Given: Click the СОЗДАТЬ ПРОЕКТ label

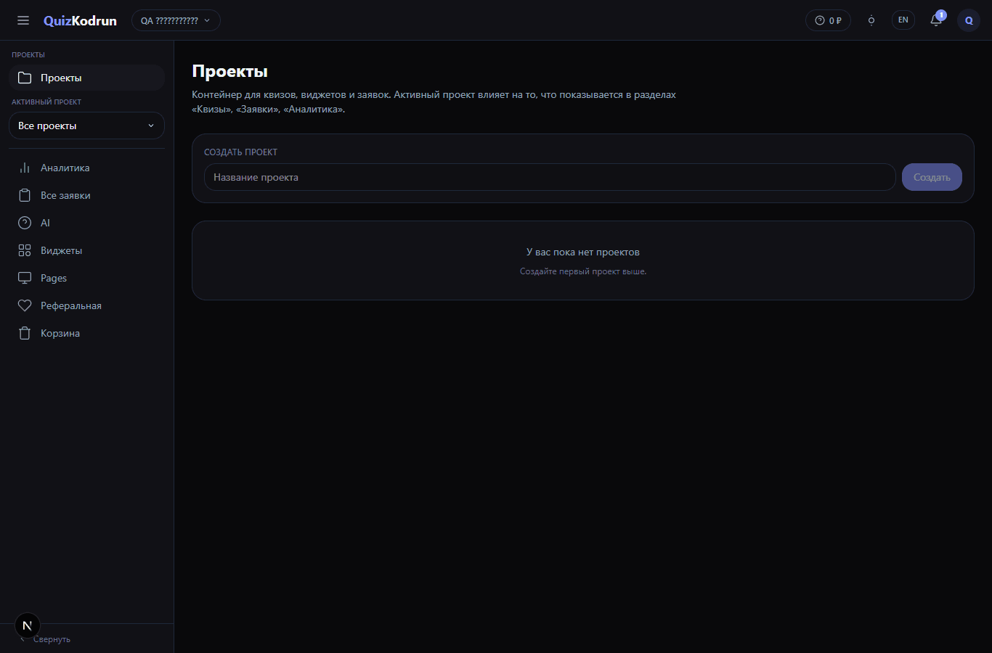Looking at the screenshot, I should [x=240, y=152].
